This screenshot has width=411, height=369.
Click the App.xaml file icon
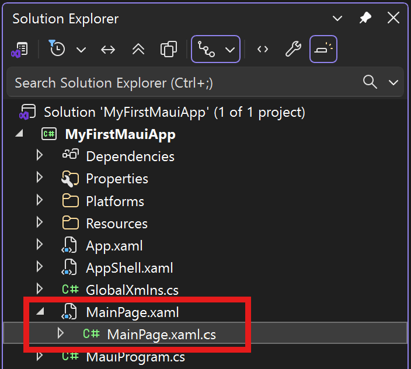pyautogui.click(x=69, y=245)
